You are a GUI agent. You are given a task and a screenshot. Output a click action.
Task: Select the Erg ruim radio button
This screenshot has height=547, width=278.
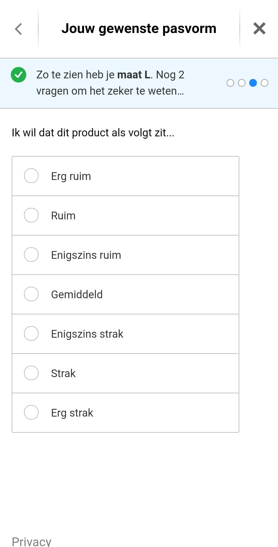point(31,176)
